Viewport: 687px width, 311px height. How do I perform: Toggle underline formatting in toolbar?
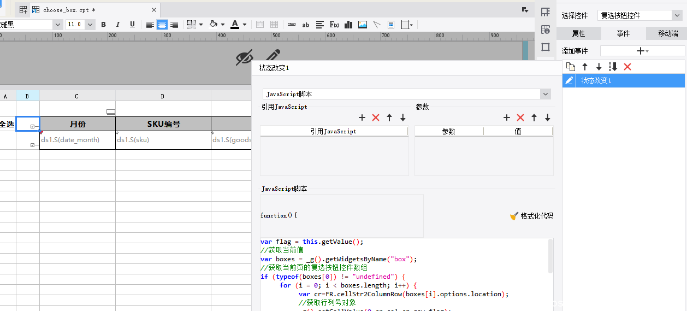pos(132,25)
